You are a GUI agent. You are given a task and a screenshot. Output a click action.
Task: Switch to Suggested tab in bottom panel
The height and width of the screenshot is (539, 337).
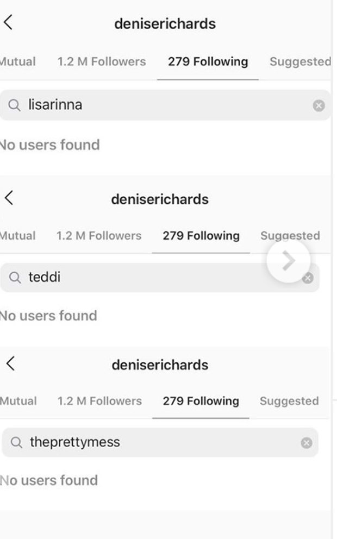coord(289,401)
